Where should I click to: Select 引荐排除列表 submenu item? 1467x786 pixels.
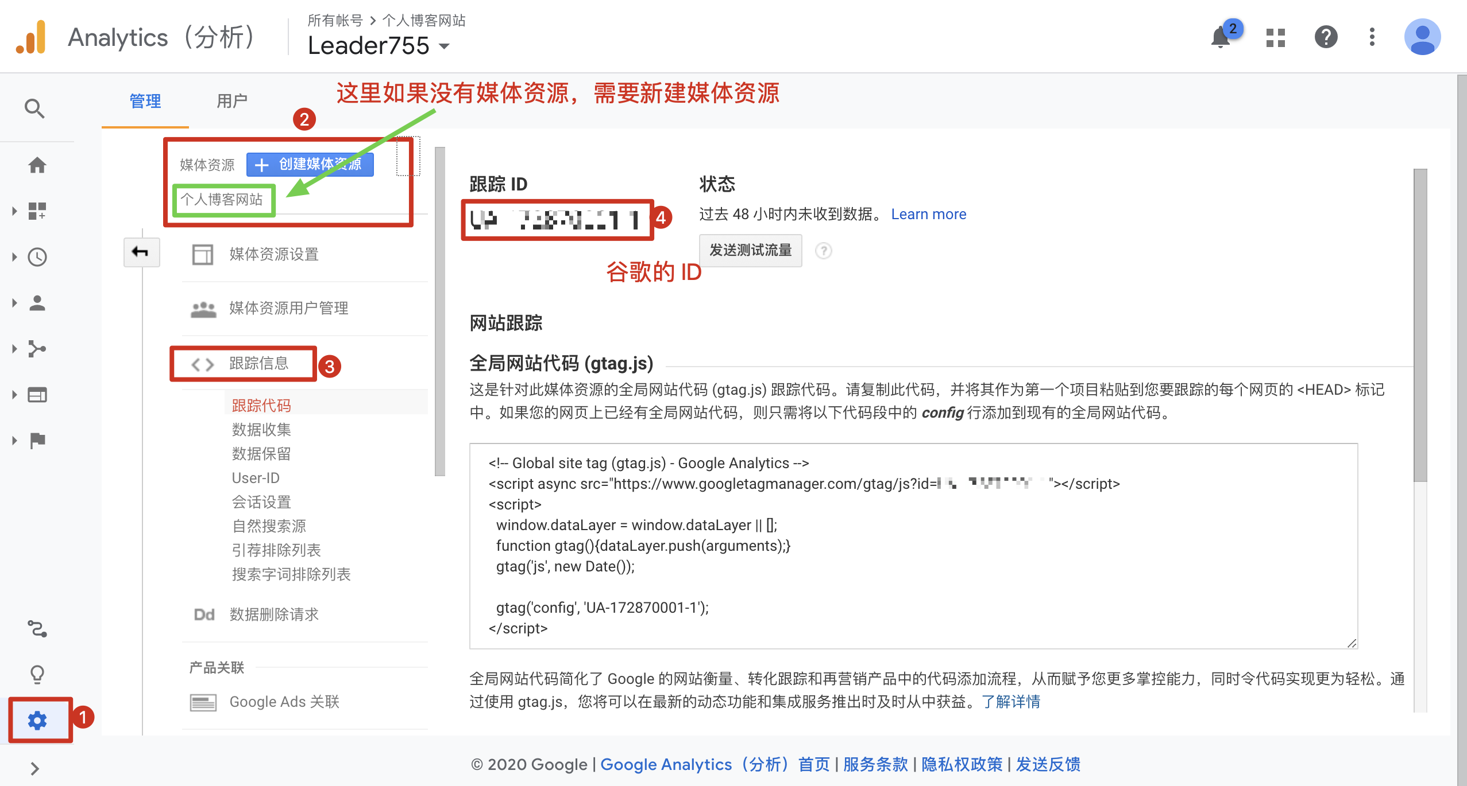276,550
